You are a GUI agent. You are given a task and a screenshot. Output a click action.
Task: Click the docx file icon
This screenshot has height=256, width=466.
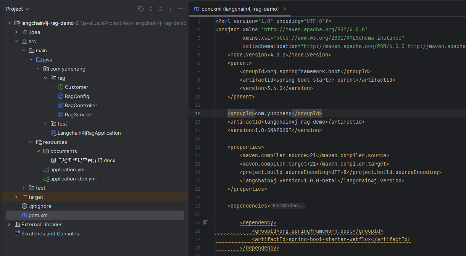click(53, 160)
